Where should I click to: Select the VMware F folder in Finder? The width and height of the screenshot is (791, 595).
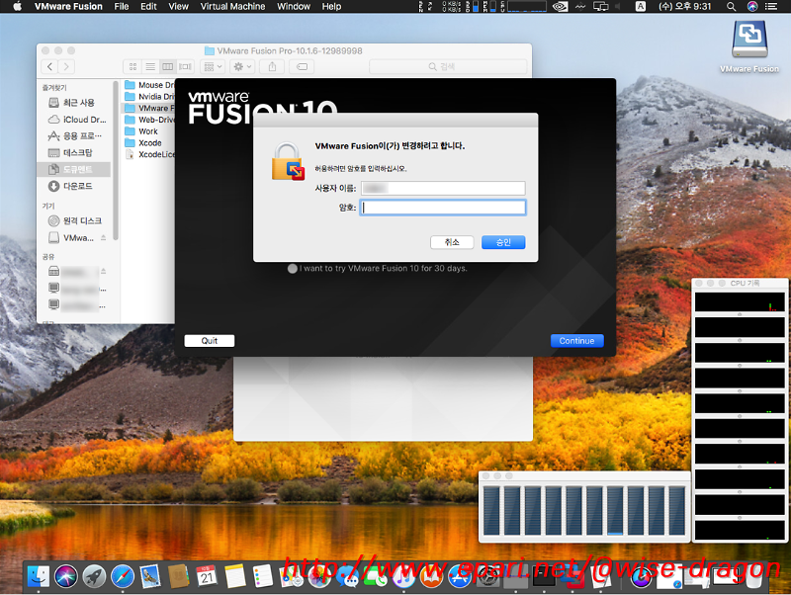coord(149,108)
